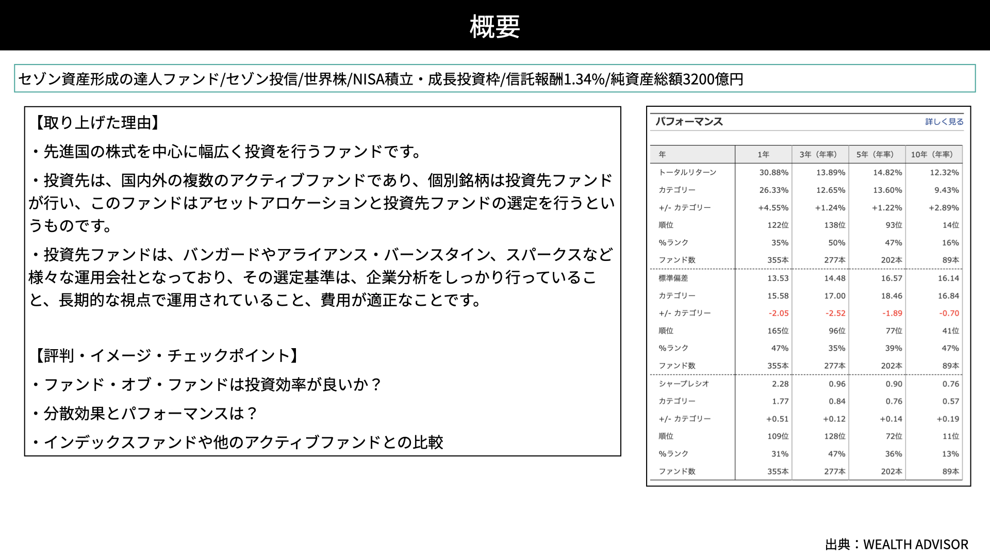Click the 【取り上げた理由】 heading
This screenshot has height=557, width=990.
tap(97, 123)
